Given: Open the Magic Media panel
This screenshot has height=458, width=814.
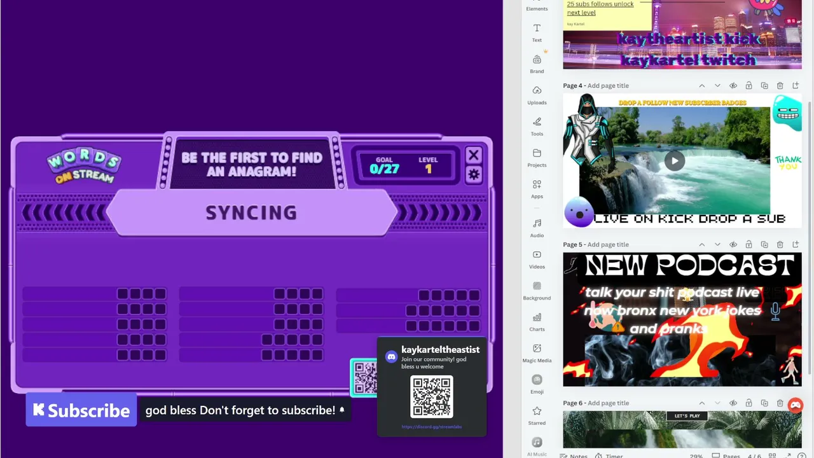Looking at the screenshot, I should (537, 353).
